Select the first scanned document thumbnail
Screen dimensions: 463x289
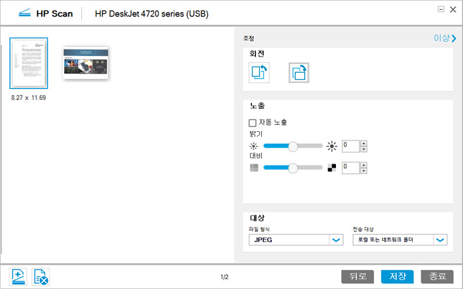pos(28,63)
